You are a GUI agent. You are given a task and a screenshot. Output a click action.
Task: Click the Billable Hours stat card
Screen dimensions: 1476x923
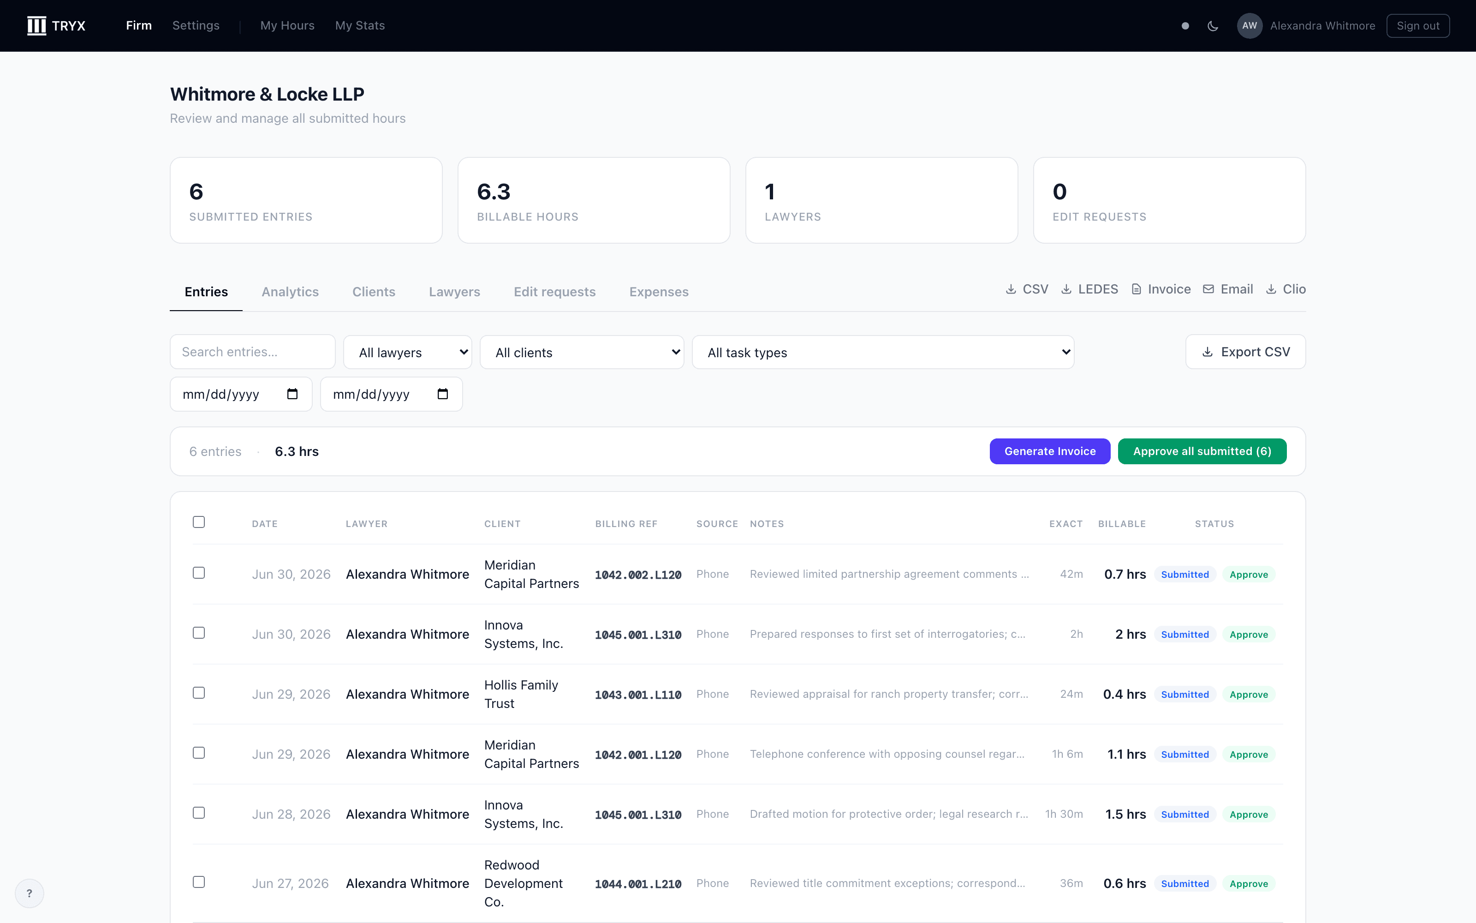tap(594, 200)
